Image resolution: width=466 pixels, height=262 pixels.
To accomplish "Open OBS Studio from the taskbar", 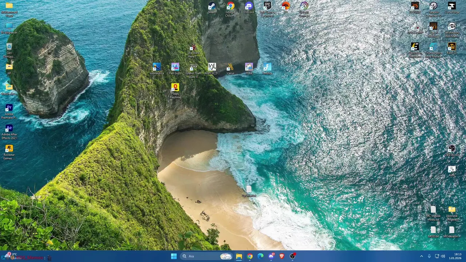I will click(x=292, y=256).
